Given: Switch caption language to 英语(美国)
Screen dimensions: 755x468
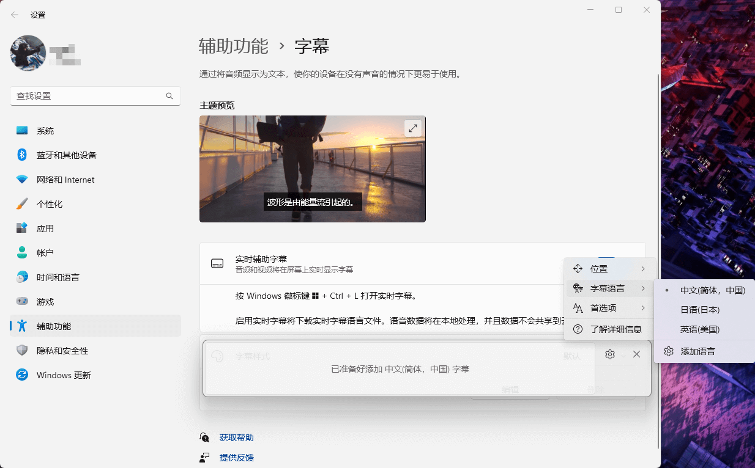Looking at the screenshot, I should [x=702, y=329].
